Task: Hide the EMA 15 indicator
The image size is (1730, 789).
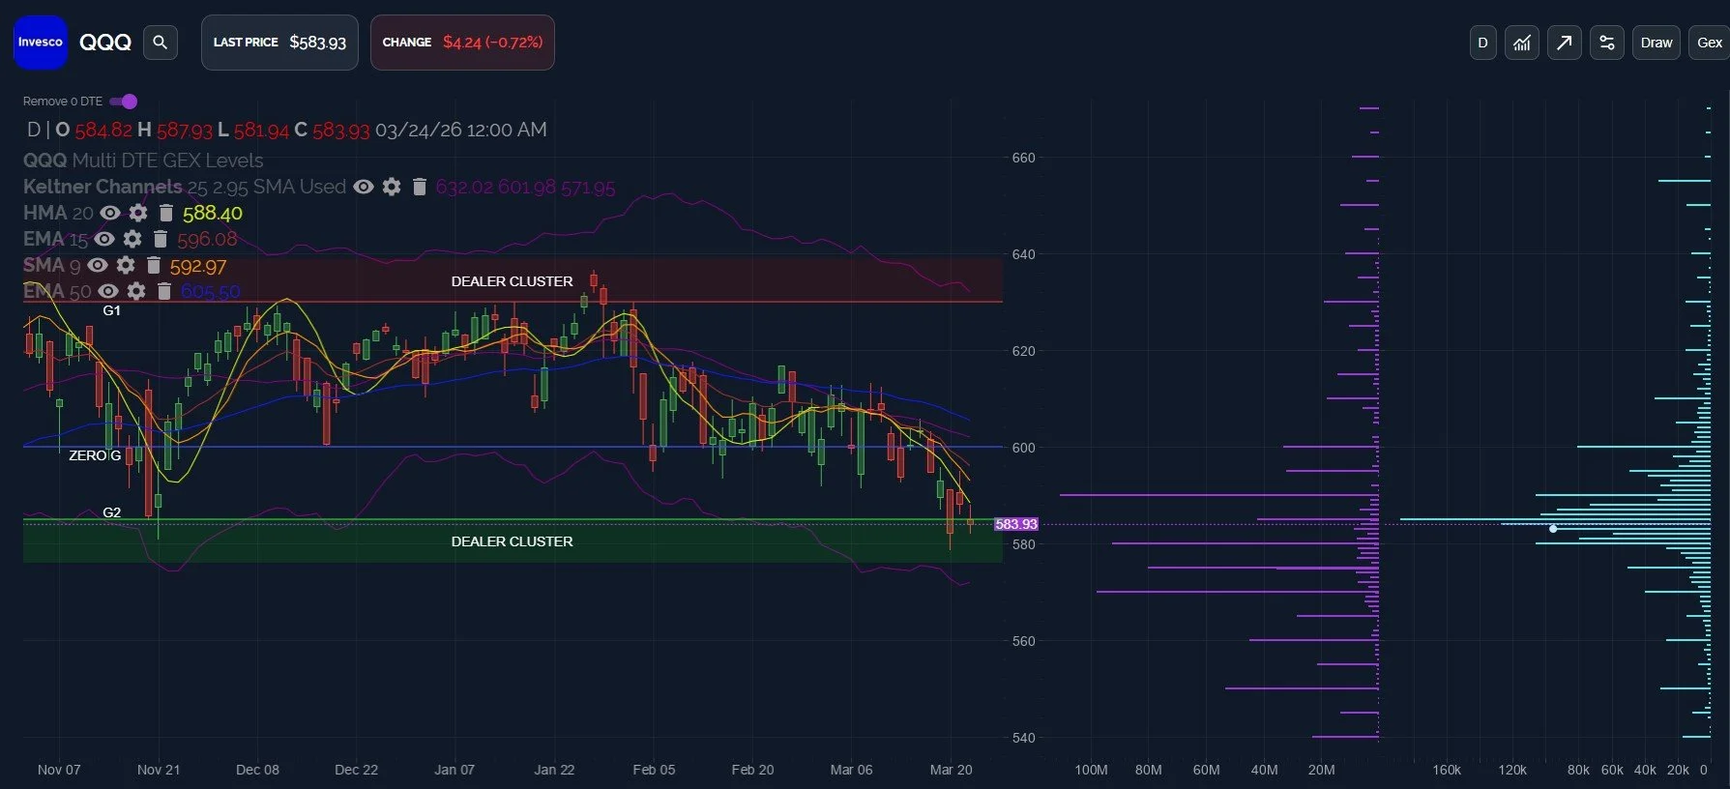Action: pos(104,239)
